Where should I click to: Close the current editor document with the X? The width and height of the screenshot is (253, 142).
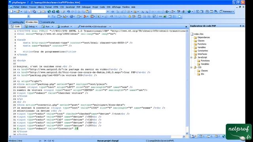(186, 27)
